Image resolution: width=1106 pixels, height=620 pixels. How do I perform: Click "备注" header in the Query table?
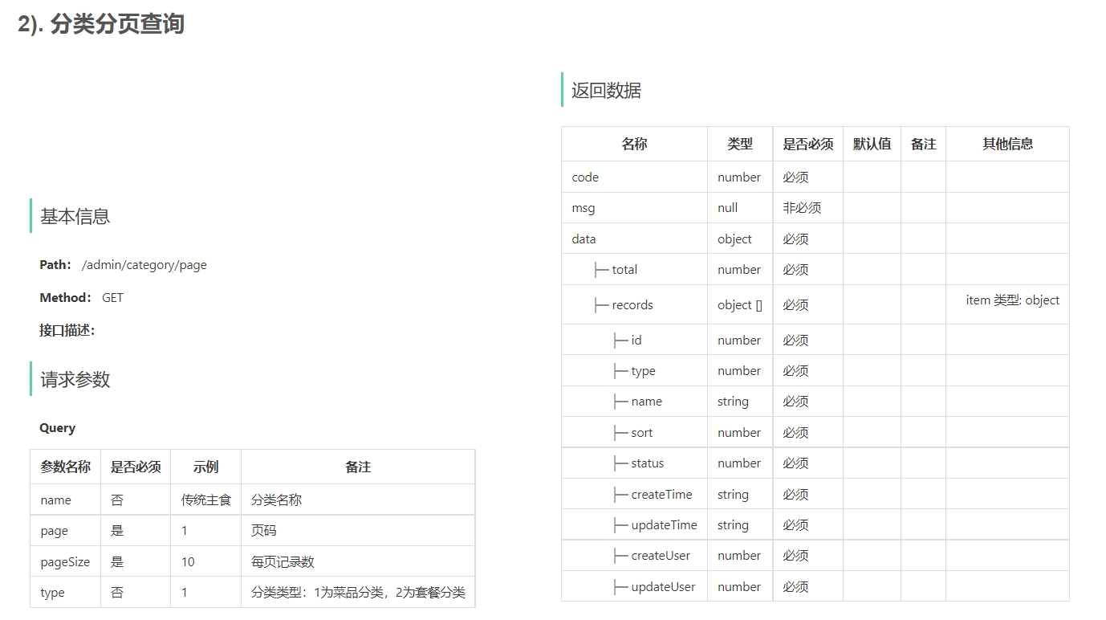point(358,467)
